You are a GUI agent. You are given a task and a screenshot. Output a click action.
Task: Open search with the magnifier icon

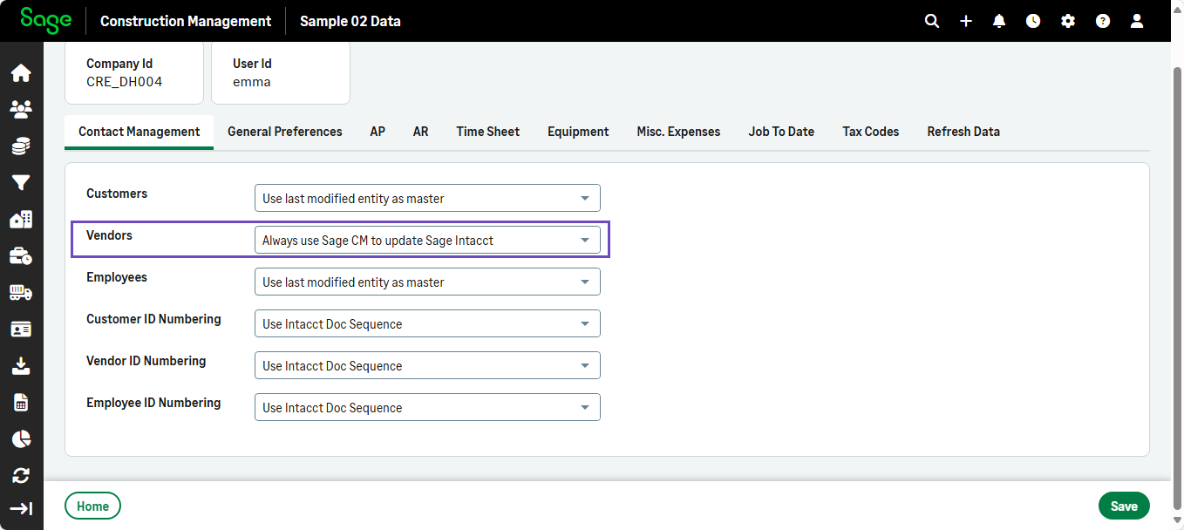click(932, 21)
